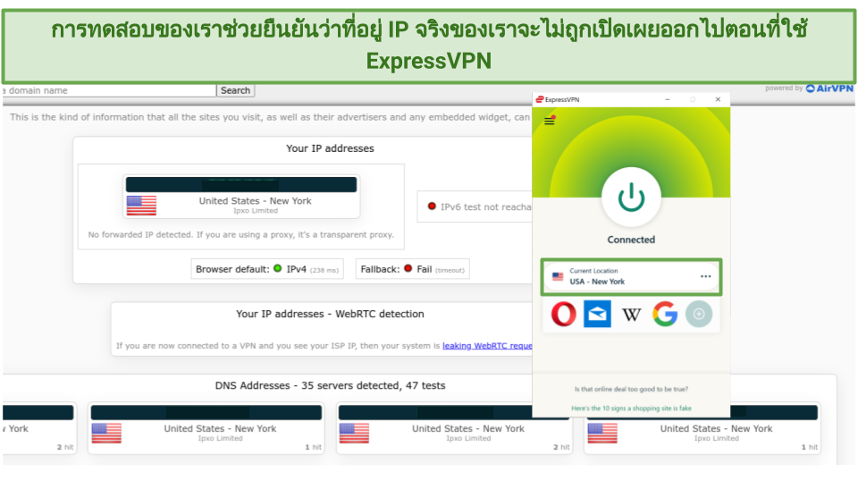The height and width of the screenshot is (480, 858).
Task: Open the Mail shortcut in ExpressVPN
Action: (597, 314)
